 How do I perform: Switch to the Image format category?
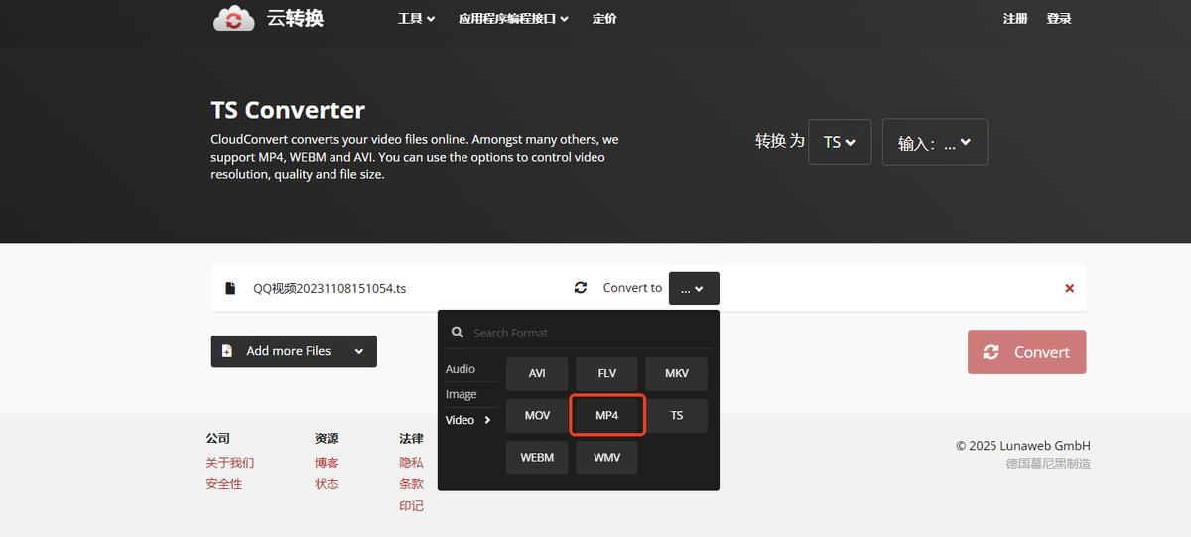point(462,394)
